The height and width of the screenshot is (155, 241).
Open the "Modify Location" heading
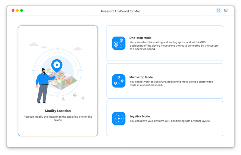pyautogui.click(x=58, y=111)
